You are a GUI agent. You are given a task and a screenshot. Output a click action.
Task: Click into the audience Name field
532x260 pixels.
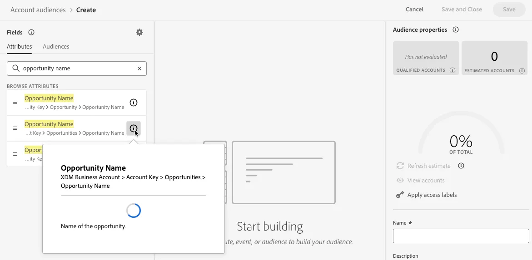[461, 236]
